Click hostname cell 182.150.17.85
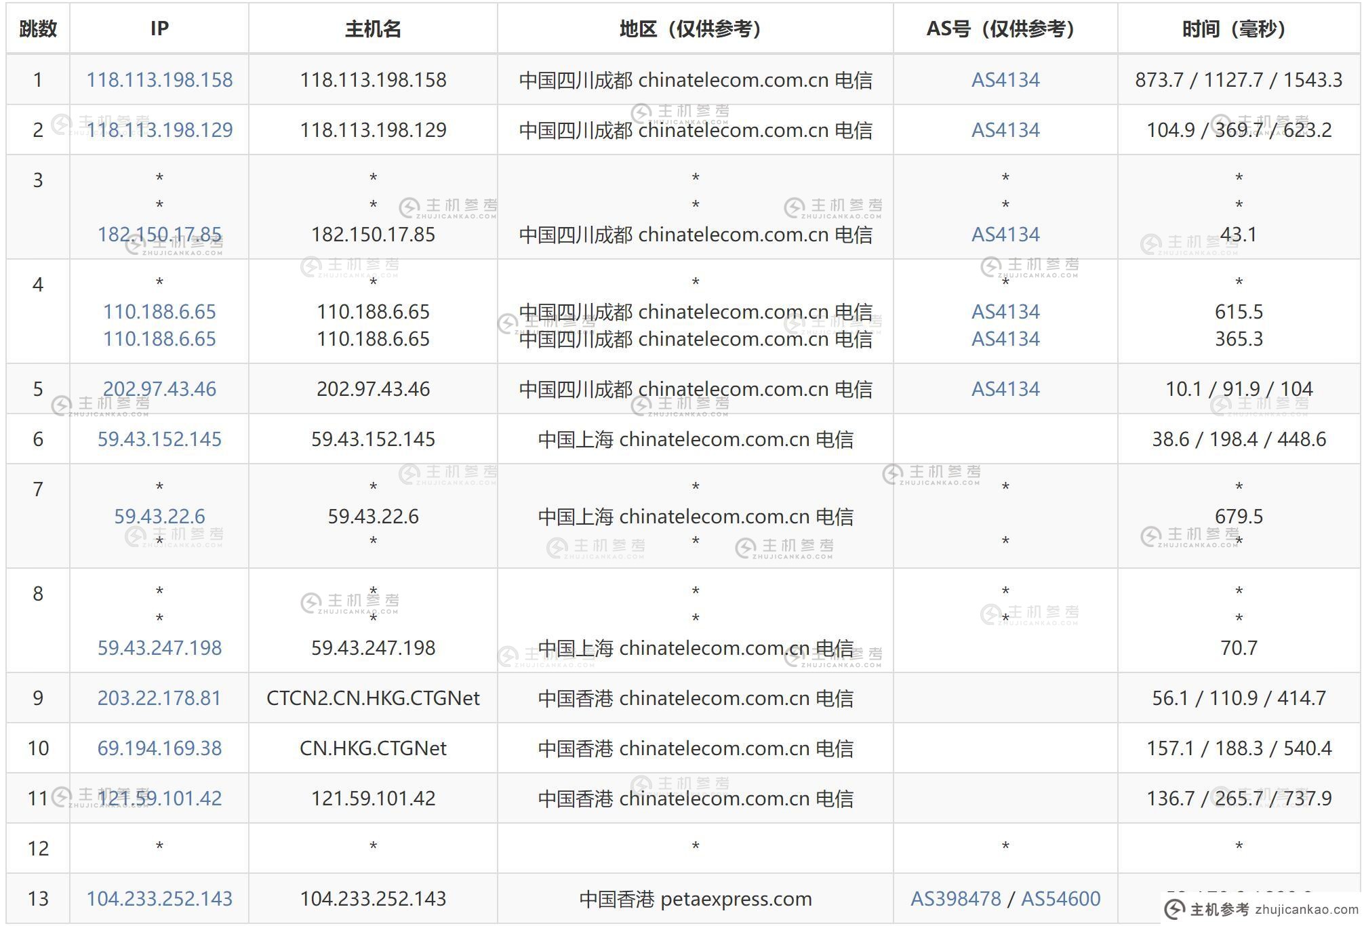 [x=373, y=235]
